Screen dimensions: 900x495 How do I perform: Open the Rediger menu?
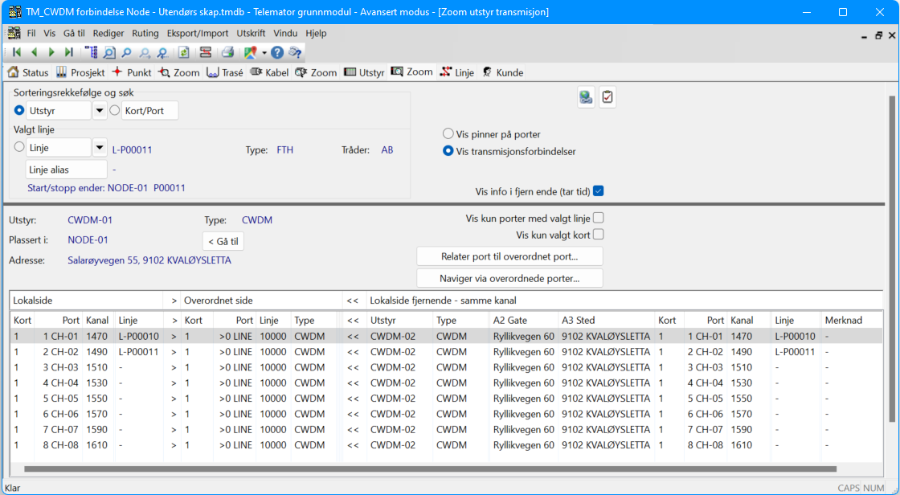point(108,33)
